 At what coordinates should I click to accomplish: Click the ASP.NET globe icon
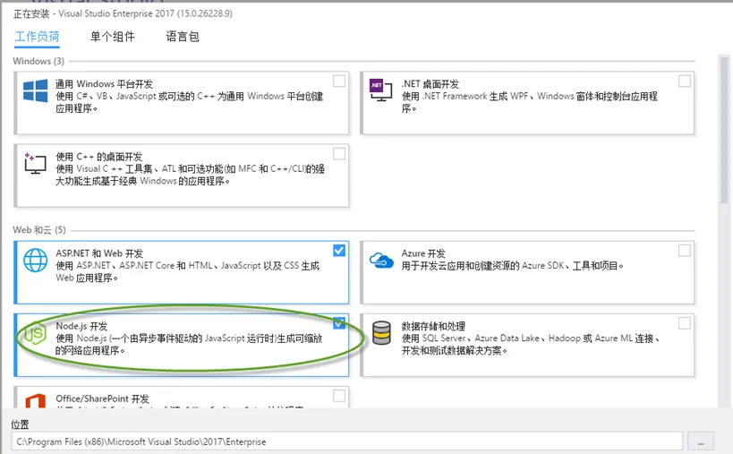pyautogui.click(x=36, y=260)
